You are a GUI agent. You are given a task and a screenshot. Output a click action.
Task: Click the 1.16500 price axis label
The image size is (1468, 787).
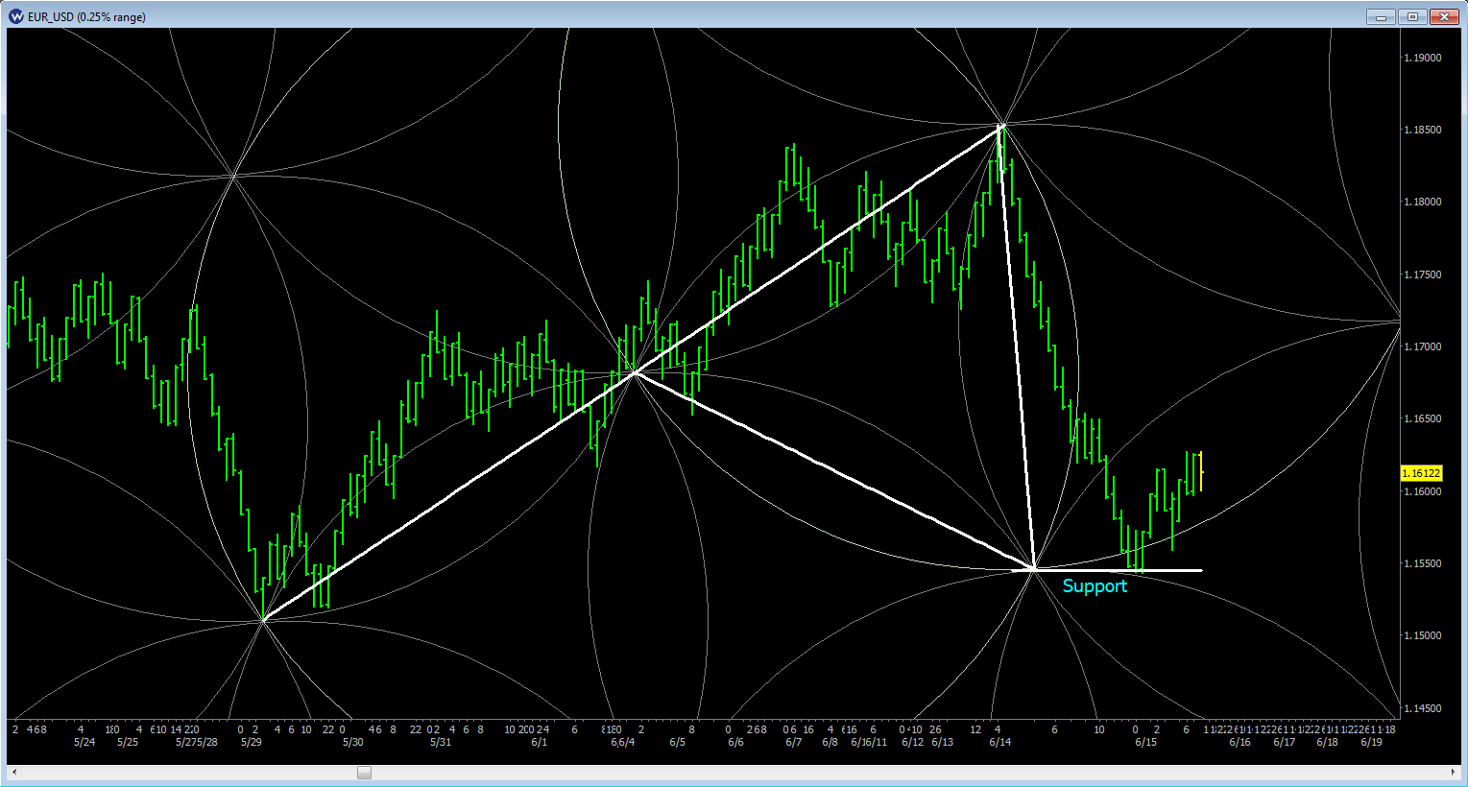pos(1422,418)
